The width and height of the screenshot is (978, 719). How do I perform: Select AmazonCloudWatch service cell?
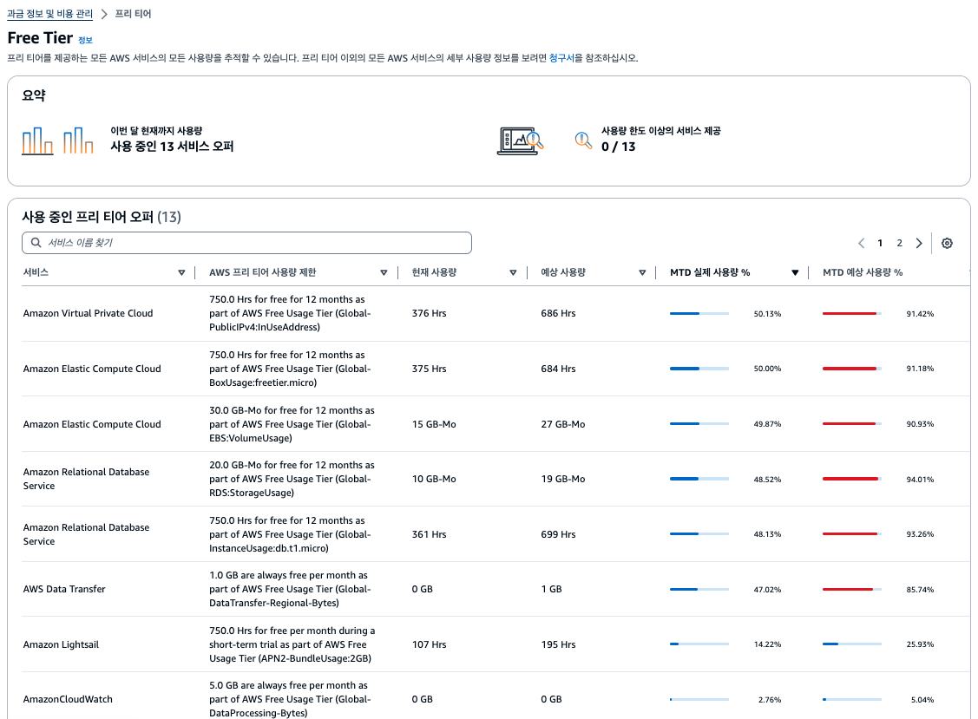click(x=68, y=699)
